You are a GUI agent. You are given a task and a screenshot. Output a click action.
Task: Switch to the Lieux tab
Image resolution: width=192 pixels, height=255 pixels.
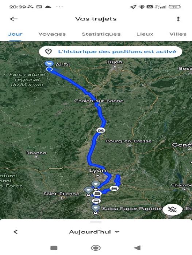(x=145, y=34)
